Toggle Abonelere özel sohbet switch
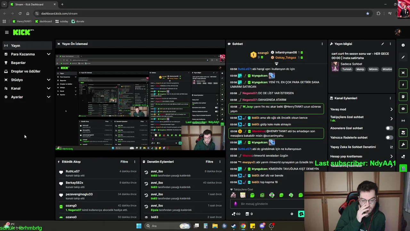Screen dimensions: 410x231 (x=389, y=128)
